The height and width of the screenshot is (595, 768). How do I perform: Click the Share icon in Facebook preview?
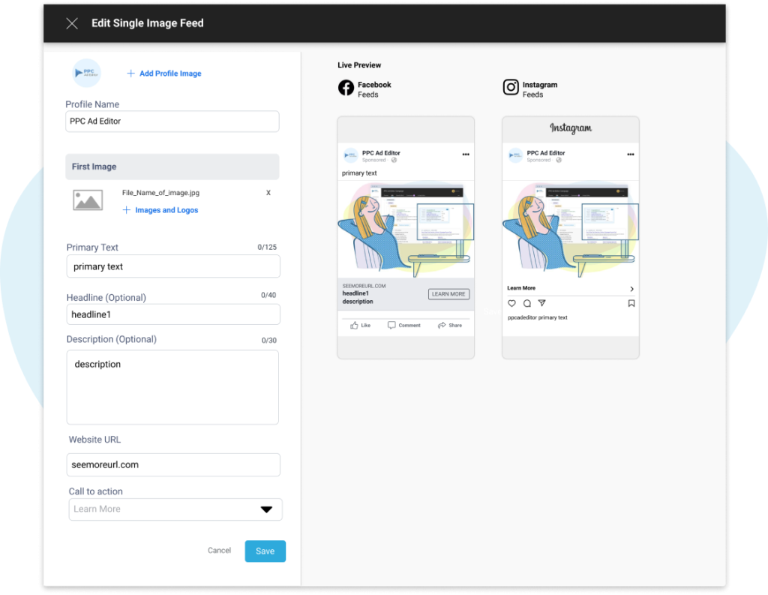[x=449, y=325]
